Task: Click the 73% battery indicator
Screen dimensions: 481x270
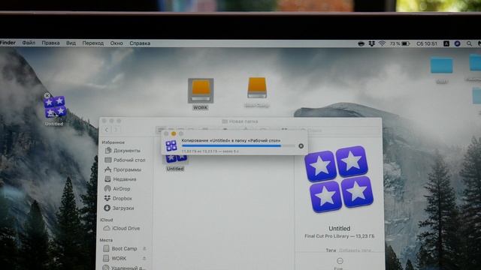Action: pos(400,43)
